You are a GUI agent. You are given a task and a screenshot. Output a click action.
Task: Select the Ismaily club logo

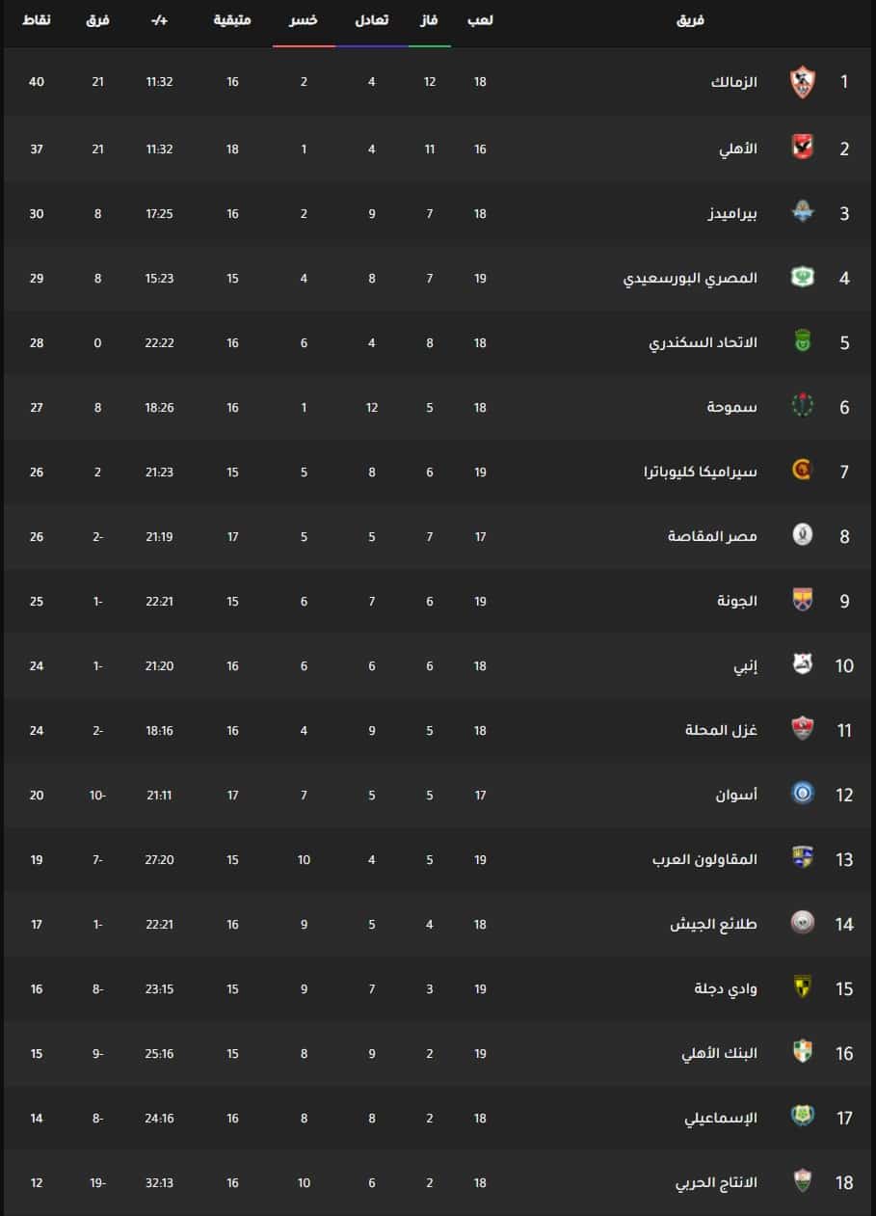[x=802, y=1117]
